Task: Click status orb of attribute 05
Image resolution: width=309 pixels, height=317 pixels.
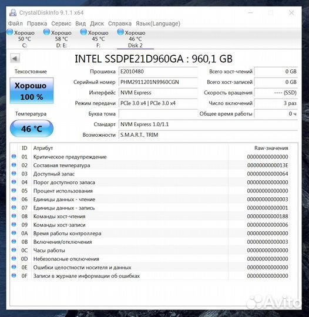Action: 14,190
